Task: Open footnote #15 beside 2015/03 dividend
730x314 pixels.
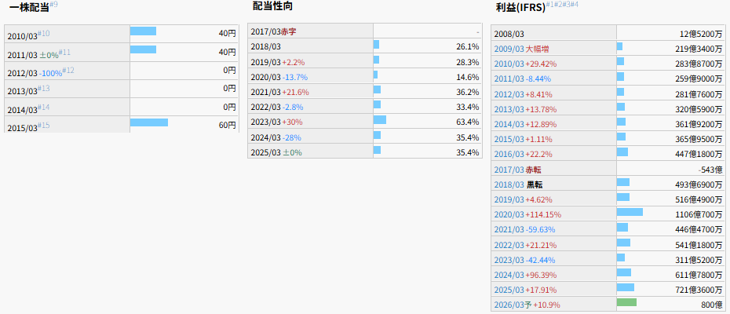Action: [x=44, y=126]
